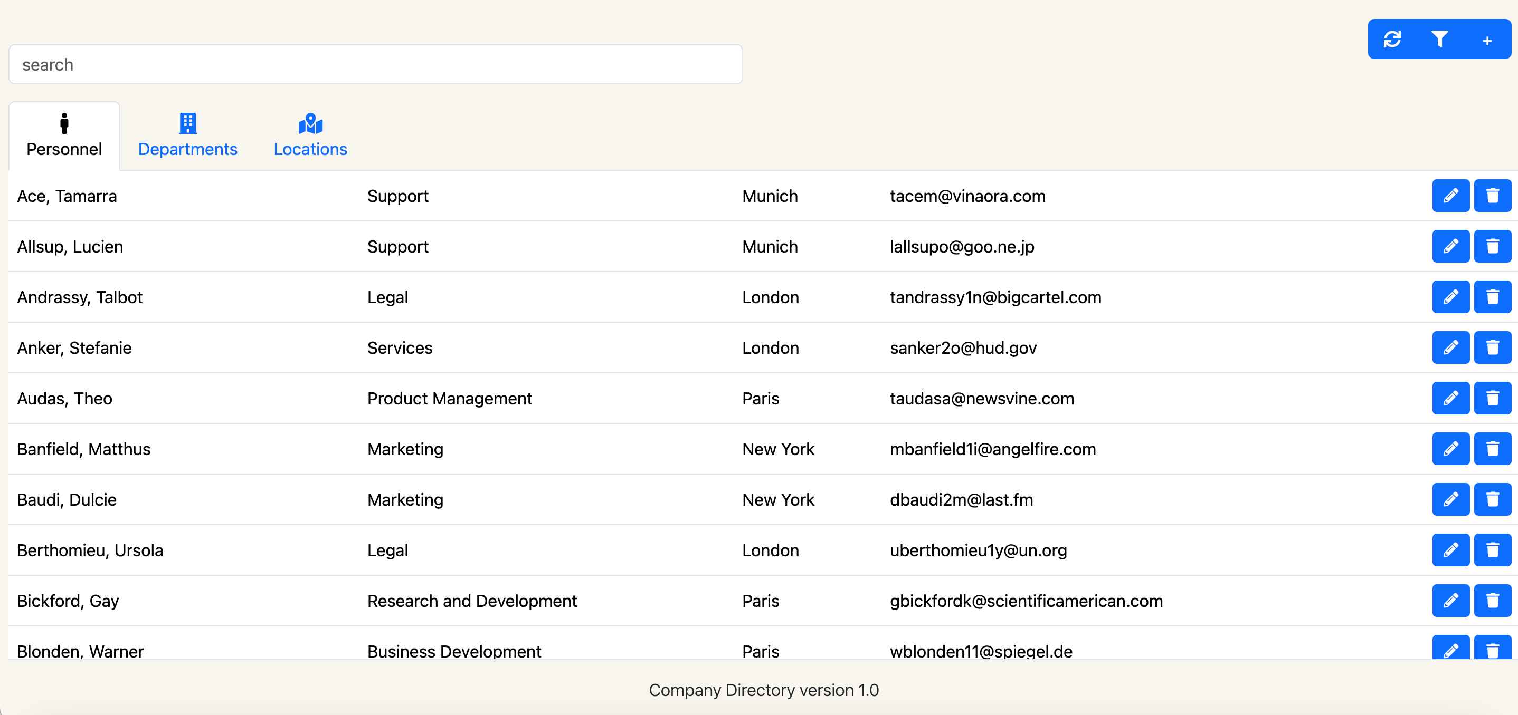Viewport: 1518px width, 715px height.
Task: Open the filter funnel icon
Action: (1440, 40)
